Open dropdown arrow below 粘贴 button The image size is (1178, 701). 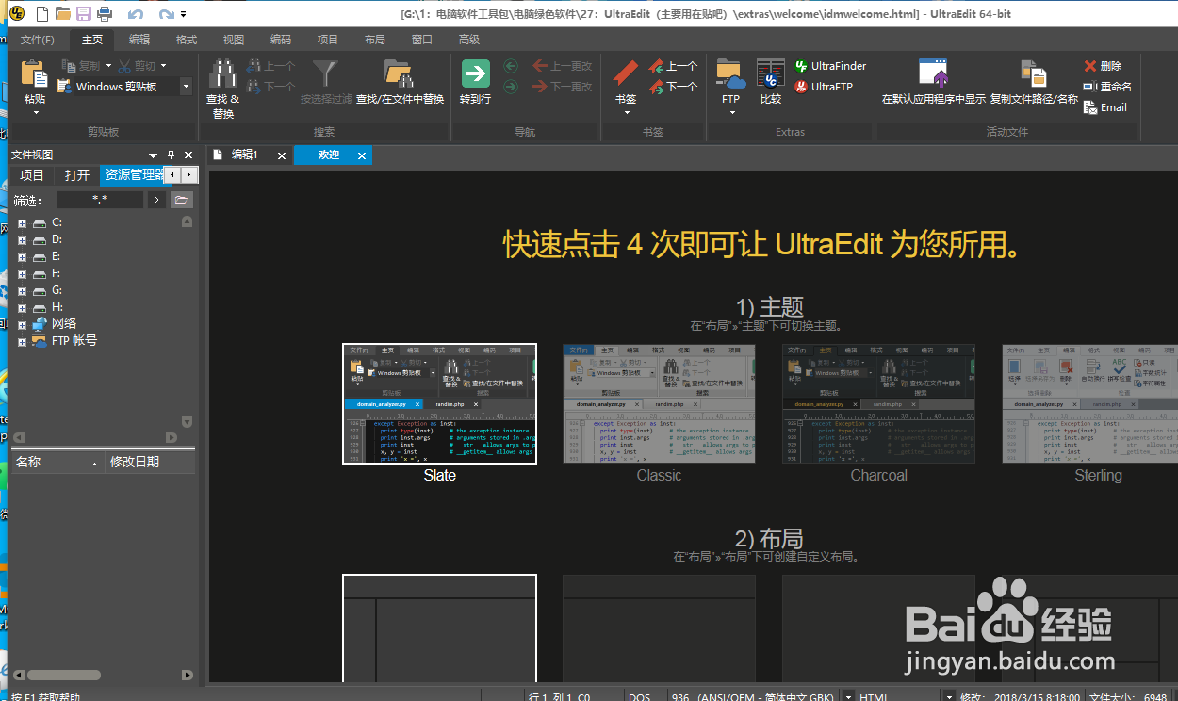pyautogui.click(x=35, y=113)
